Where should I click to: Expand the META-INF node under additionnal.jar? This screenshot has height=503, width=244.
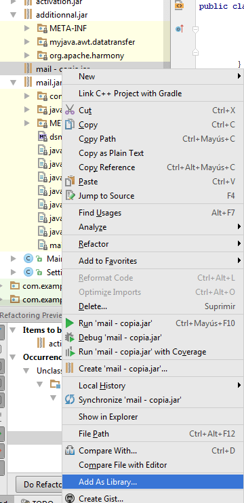[x=26, y=28]
